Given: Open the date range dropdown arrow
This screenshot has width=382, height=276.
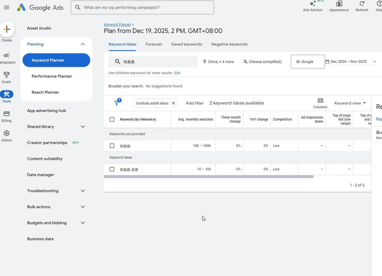Looking at the screenshot, I should (x=375, y=62).
